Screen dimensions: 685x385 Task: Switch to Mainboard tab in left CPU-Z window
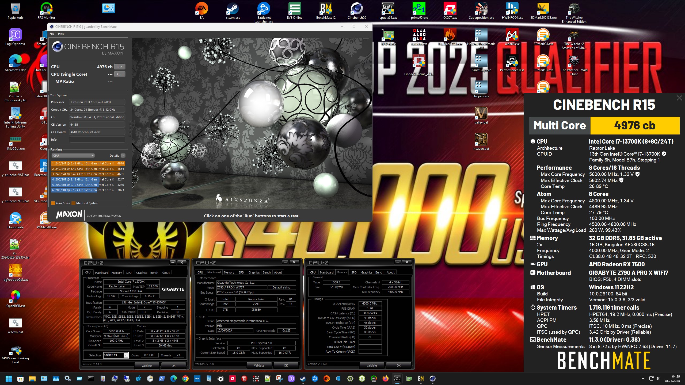click(x=102, y=273)
